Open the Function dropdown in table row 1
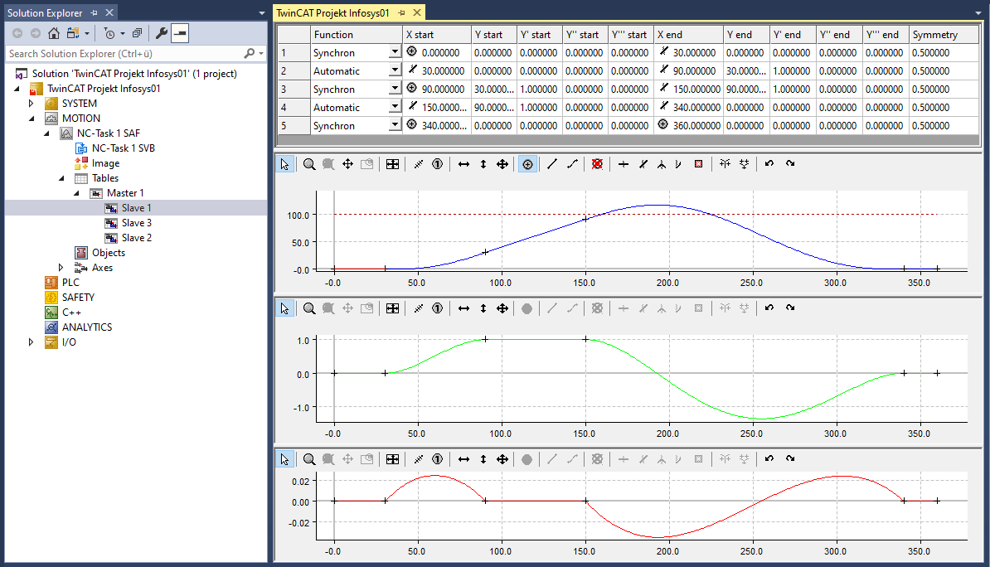The image size is (990, 567). (395, 52)
